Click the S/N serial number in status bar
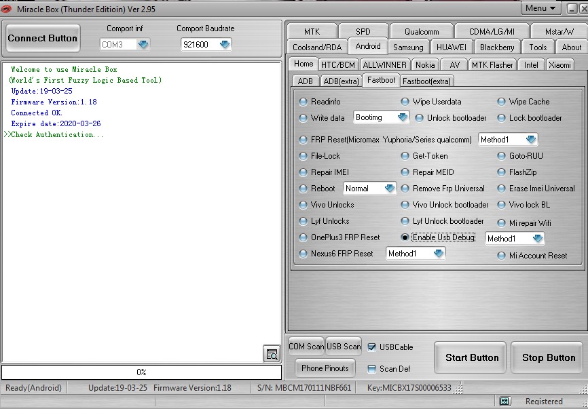 pyautogui.click(x=304, y=388)
